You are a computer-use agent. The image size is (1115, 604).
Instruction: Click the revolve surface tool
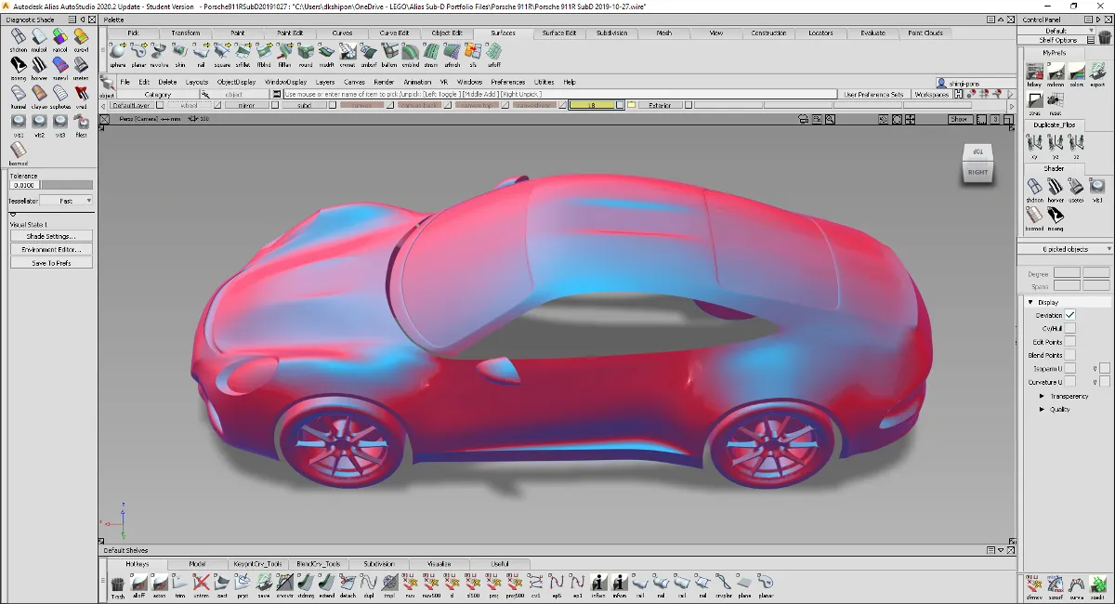coord(159,51)
